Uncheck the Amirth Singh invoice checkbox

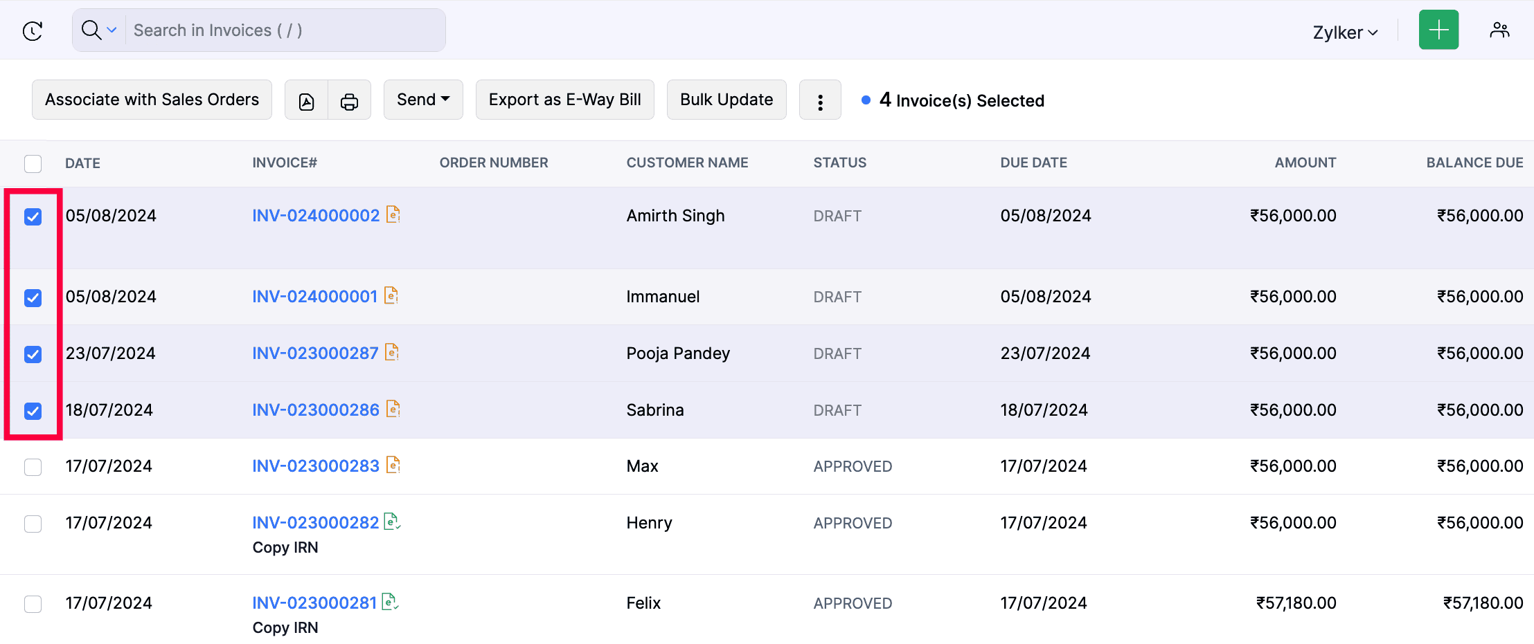33,216
